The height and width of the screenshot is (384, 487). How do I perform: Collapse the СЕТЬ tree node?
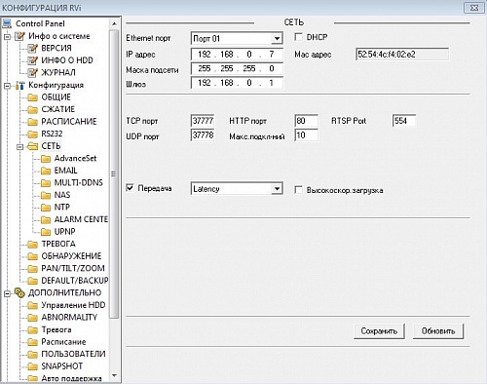(20, 147)
